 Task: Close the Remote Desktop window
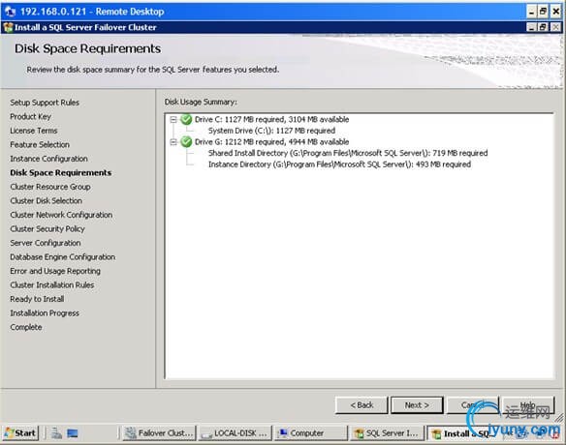(556, 12)
